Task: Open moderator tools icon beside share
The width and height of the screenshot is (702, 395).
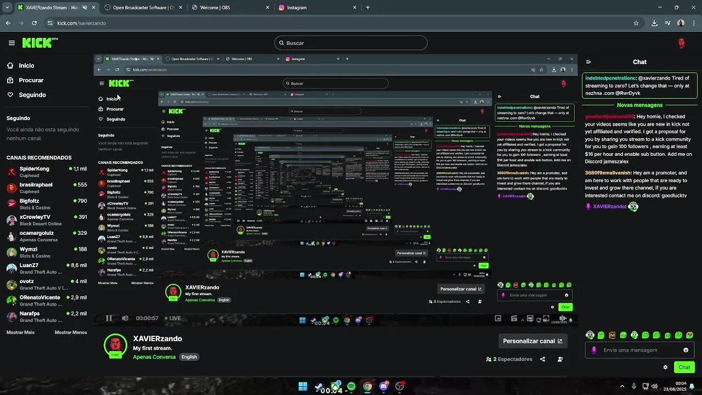Action: click(560, 359)
